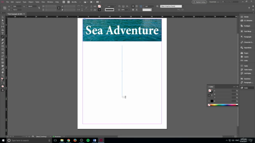The image size is (255, 143).
Task: Select the Free Transform tool
Action: 3,56
